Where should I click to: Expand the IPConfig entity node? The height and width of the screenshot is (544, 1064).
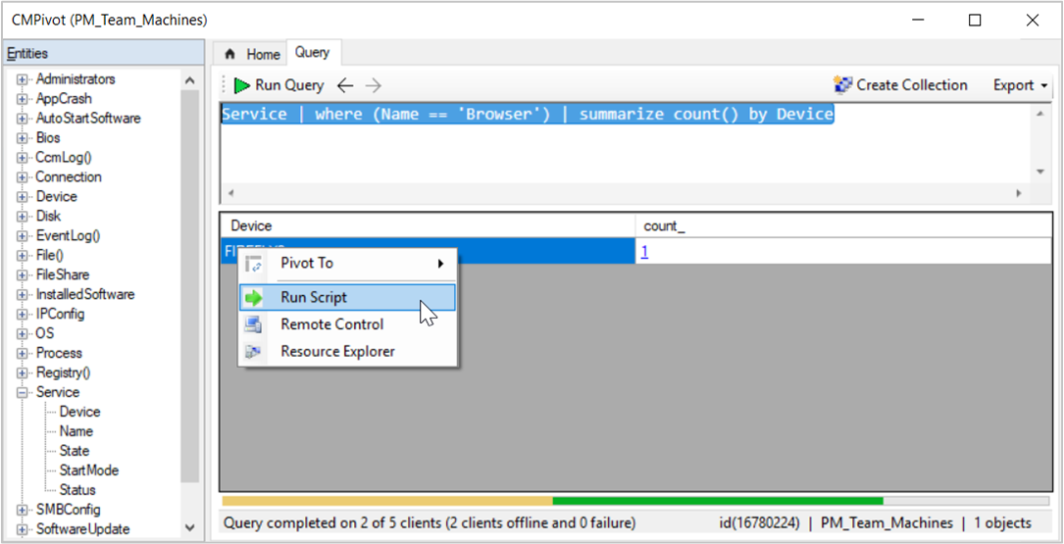coord(24,315)
